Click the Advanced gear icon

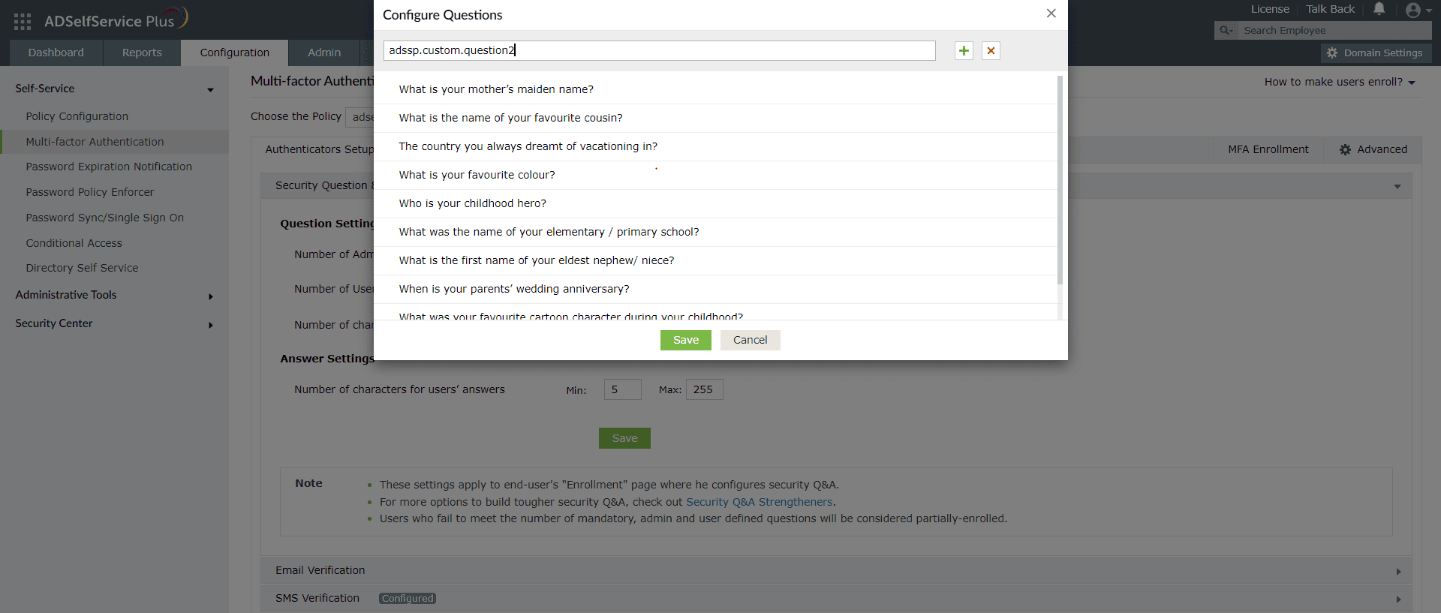[x=1345, y=149]
